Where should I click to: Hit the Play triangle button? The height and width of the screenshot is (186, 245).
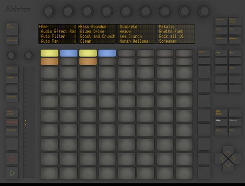click(x=12, y=173)
